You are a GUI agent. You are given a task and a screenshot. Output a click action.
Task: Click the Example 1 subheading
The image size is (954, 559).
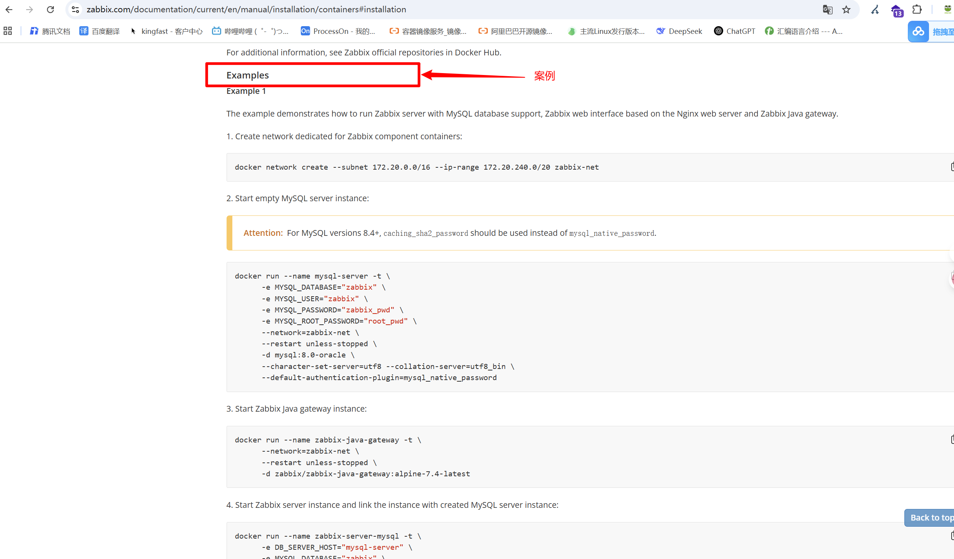(246, 91)
